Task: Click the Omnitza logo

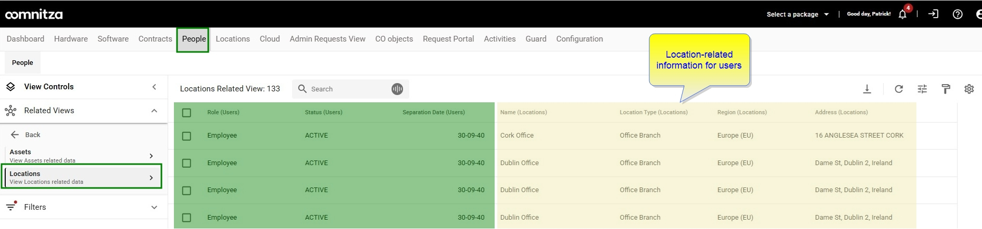Action: [34, 14]
